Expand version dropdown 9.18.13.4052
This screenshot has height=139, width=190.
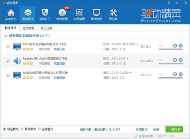[x=131, y=73]
